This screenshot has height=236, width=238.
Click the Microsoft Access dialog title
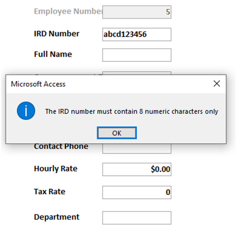(38, 84)
